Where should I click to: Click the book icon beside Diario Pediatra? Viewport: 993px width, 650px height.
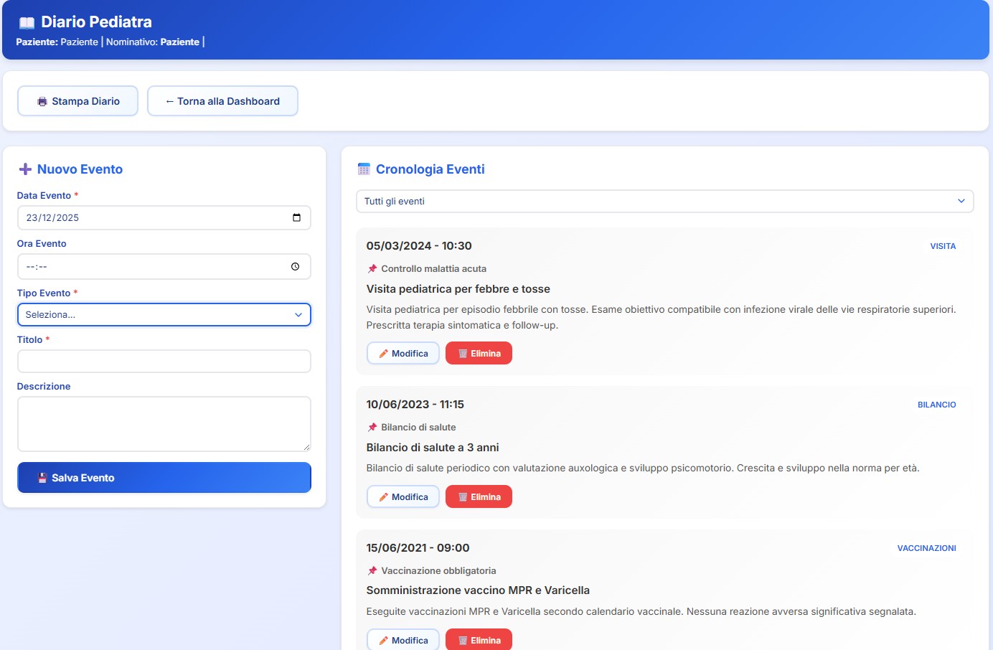[x=27, y=23]
